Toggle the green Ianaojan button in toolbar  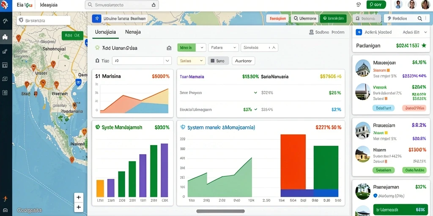333,19
